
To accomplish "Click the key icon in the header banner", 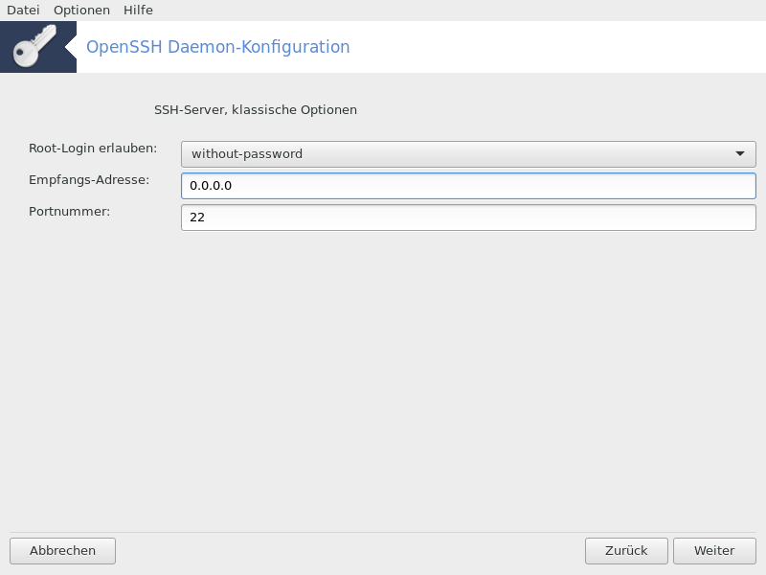I will click(x=34, y=46).
